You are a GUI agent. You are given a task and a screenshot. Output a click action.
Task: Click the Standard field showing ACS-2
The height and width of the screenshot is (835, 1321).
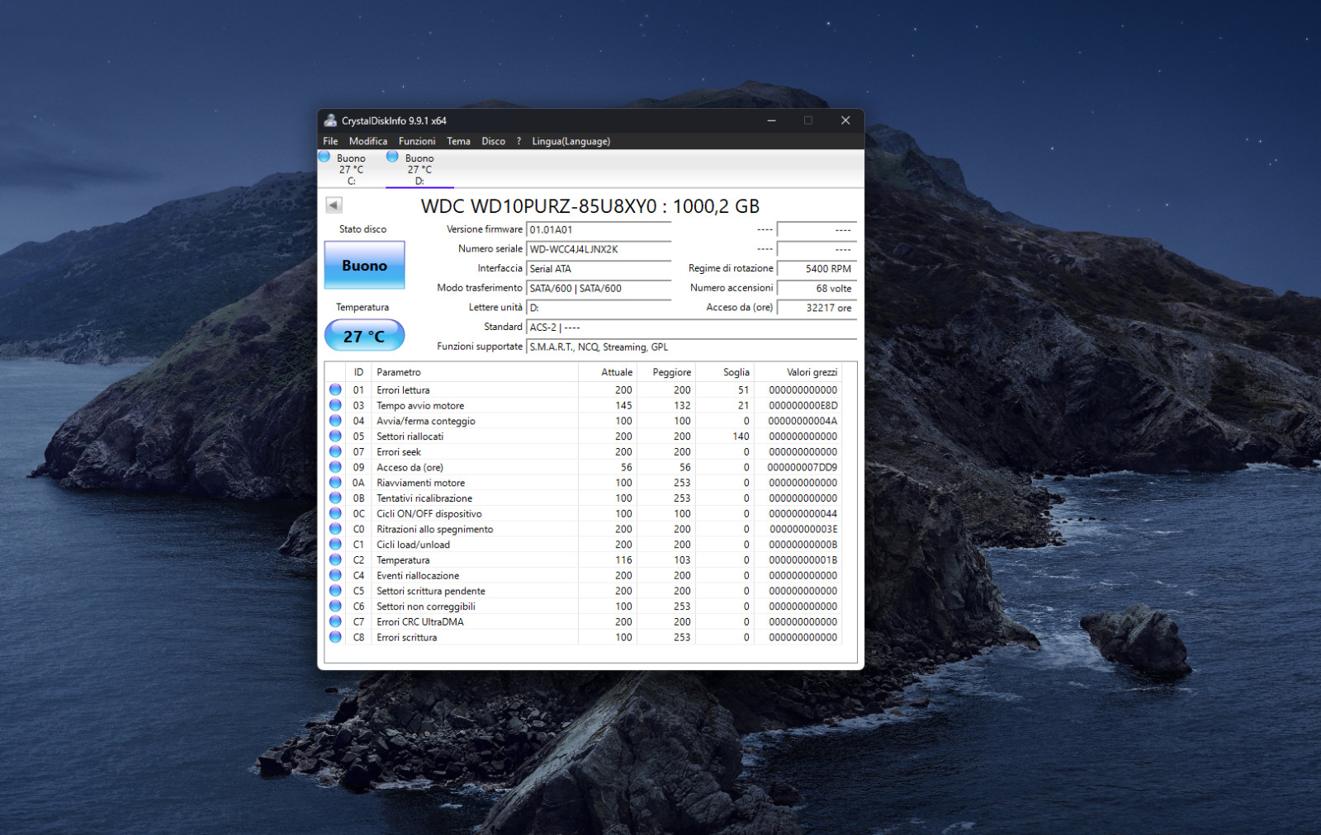click(x=691, y=328)
